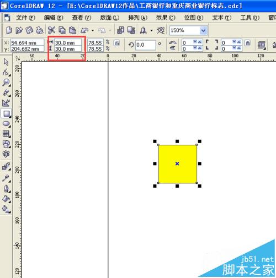Click the bottom-right selection handle of square
The height and width of the screenshot is (278, 276).
pyautogui.click(x=200, y=186)
